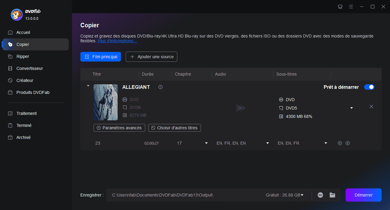Viewport: 390px width, 210px height.
Task: Click the preview play icon for title 23
Action: [340, 143]
